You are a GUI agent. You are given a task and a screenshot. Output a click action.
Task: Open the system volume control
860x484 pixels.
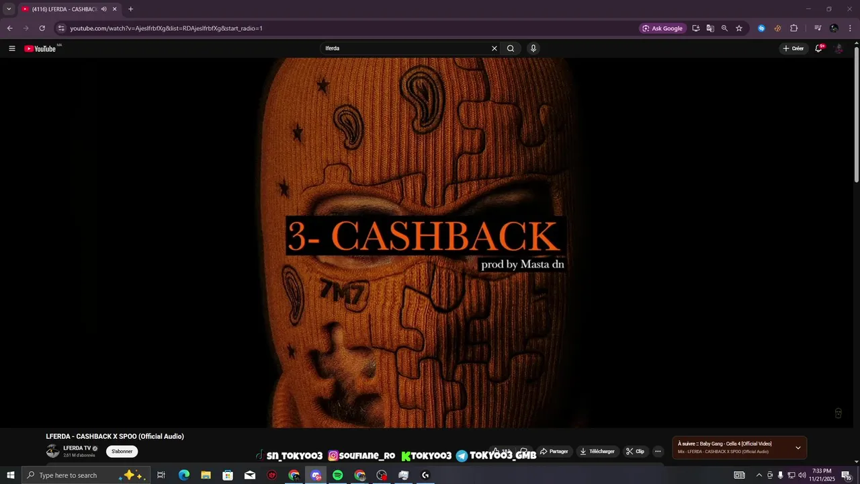[802, 475]
